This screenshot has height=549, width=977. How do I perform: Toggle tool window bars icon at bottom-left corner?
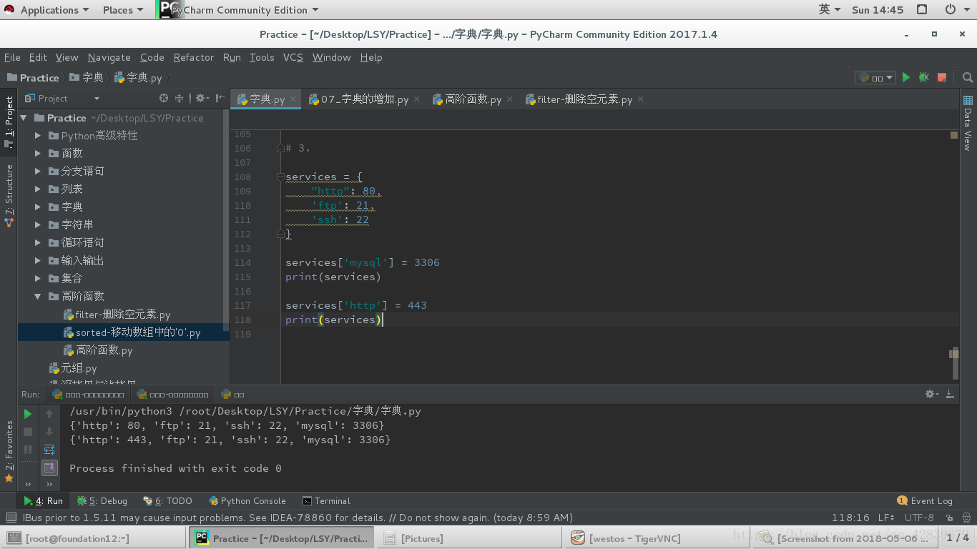(x=11, y=518)
